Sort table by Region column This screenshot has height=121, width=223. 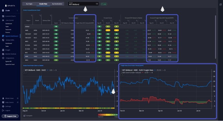pyautogui.click(x=29, y=20)
